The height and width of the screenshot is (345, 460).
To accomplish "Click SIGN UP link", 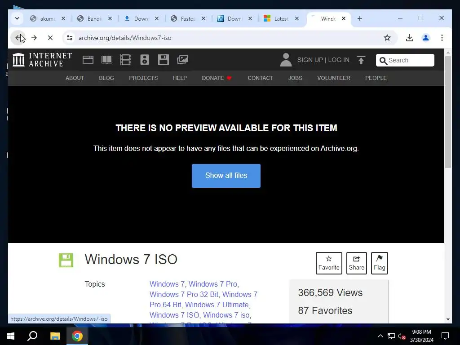I will pos(310,60).
